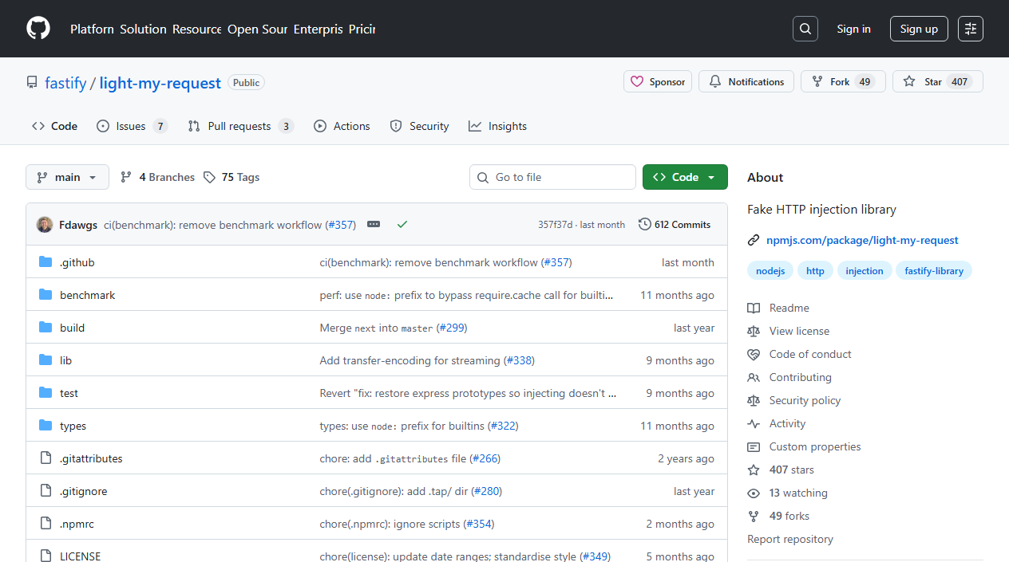This screenshot has width=1009, height=562.
Task: Open the lib folder icon
Action: pyautogui.click(x=46, y=360)
